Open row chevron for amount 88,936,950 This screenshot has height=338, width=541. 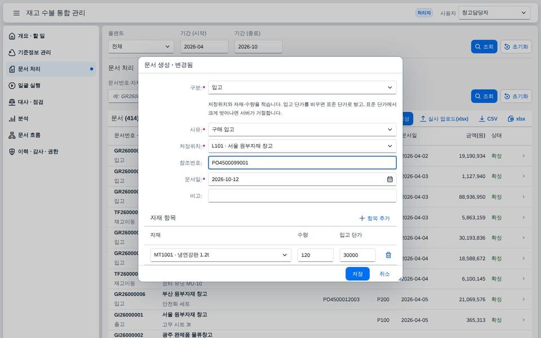(524, 197)
